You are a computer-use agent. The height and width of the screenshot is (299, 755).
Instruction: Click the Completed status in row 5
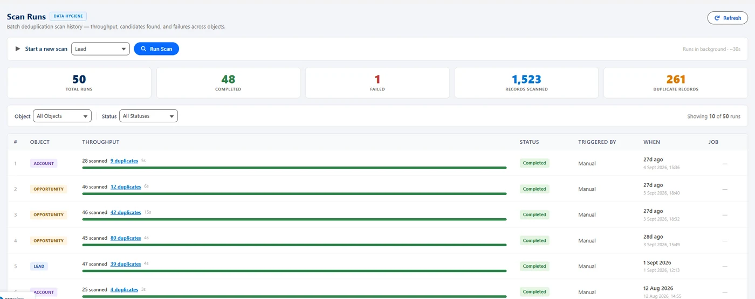click(x=534, y=266)
